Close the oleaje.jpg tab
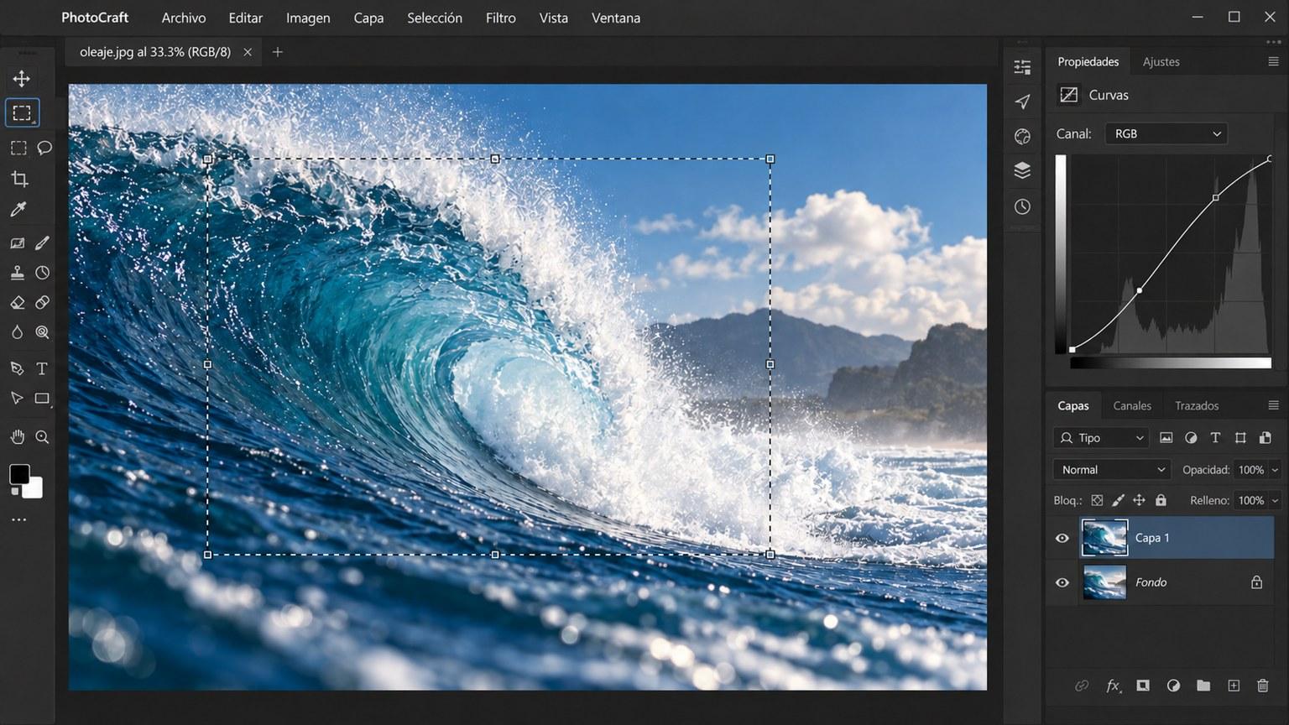Screen dimensions: 1289x725 248,52
